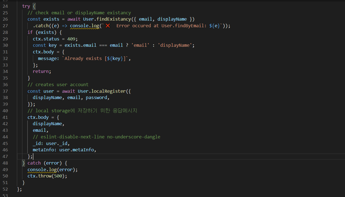Click line number 24 in the gutter
345x197 pixels.
(5, 6)
